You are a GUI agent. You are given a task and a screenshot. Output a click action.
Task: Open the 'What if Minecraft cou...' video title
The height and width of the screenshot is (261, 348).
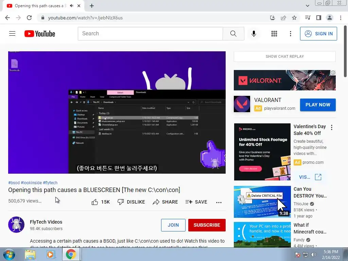[310, 228]
